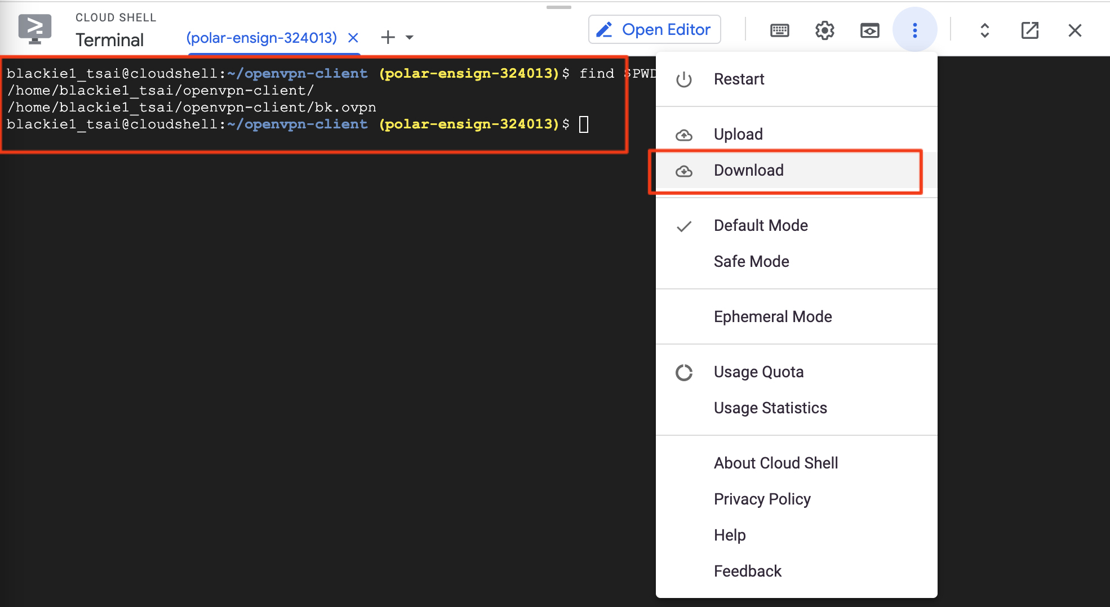This screenshot has width=1110, height=607.
Task: Expand or collapse the terminal panel height
Action: coord(984,30)
